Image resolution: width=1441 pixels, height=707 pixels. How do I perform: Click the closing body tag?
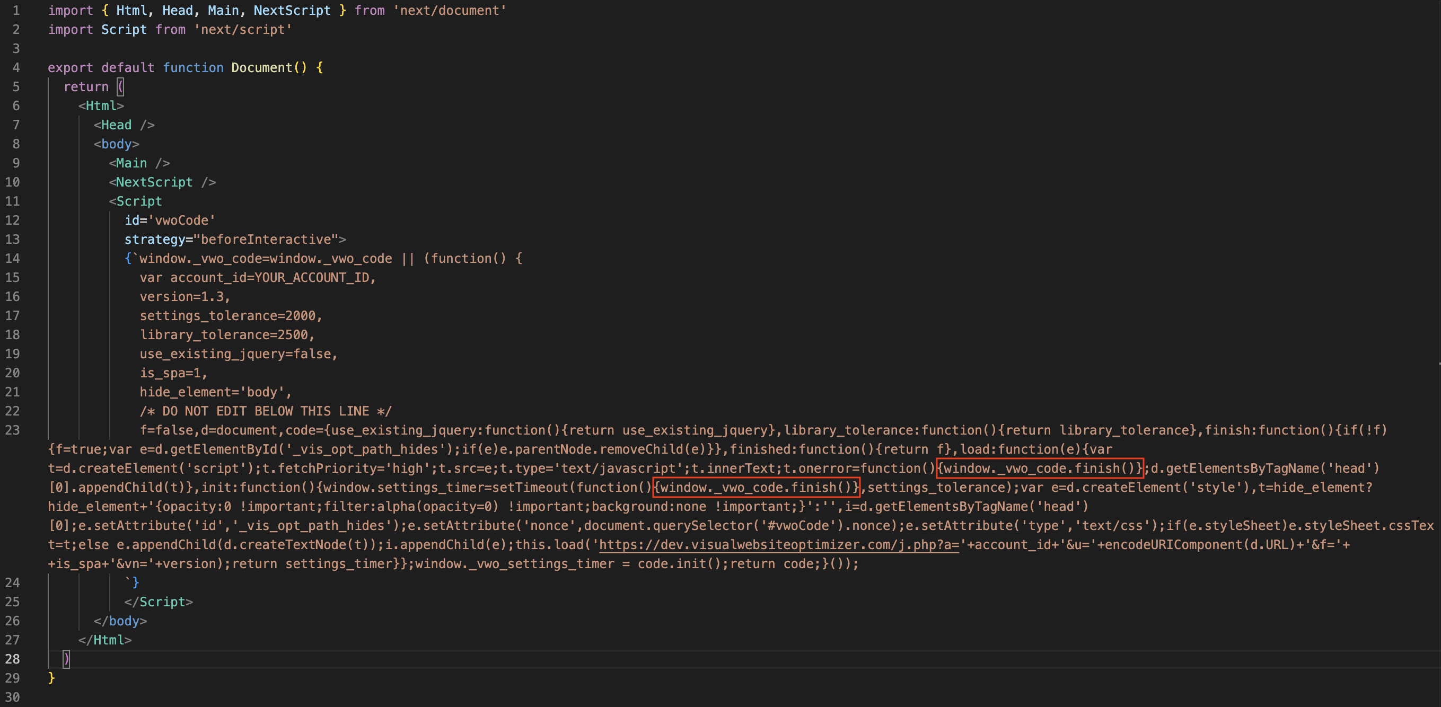(x=120, y=621)
